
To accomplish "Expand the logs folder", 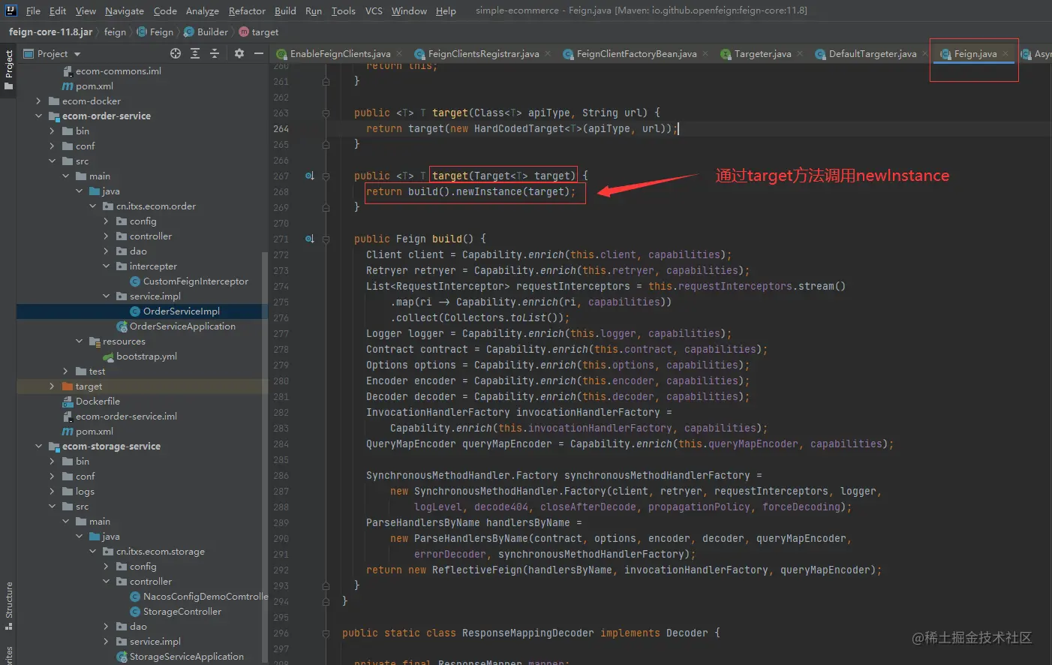I will click(x=52, y=492).
